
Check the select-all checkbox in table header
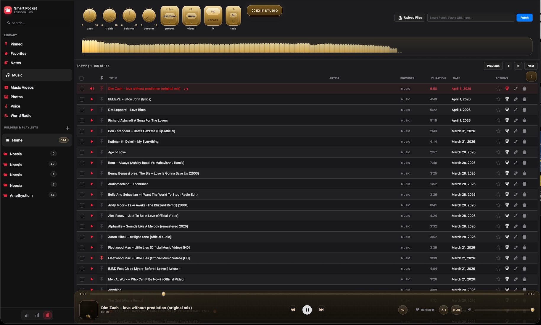pos(81,78)
